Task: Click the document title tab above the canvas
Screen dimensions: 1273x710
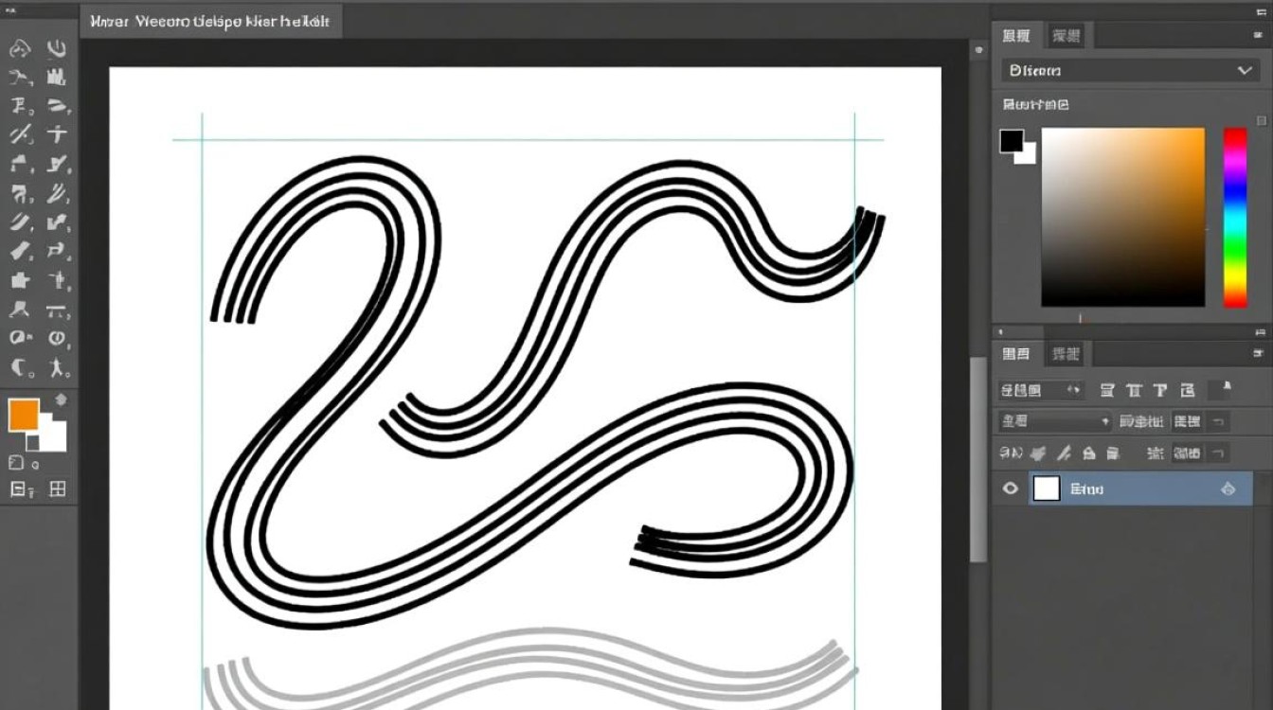Action: [210, 21]
